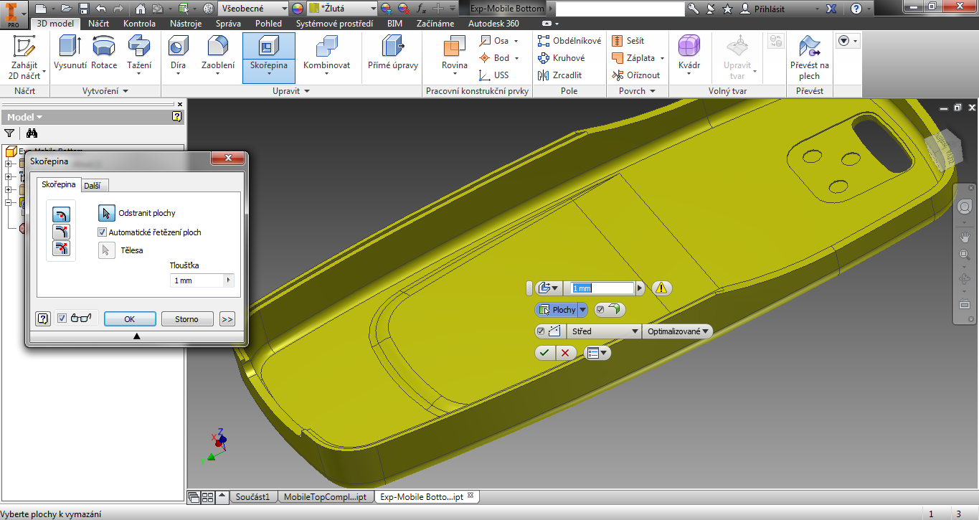Open mini-toolbar options menu dropdown

pyautogui.click(x=597, y=353)
